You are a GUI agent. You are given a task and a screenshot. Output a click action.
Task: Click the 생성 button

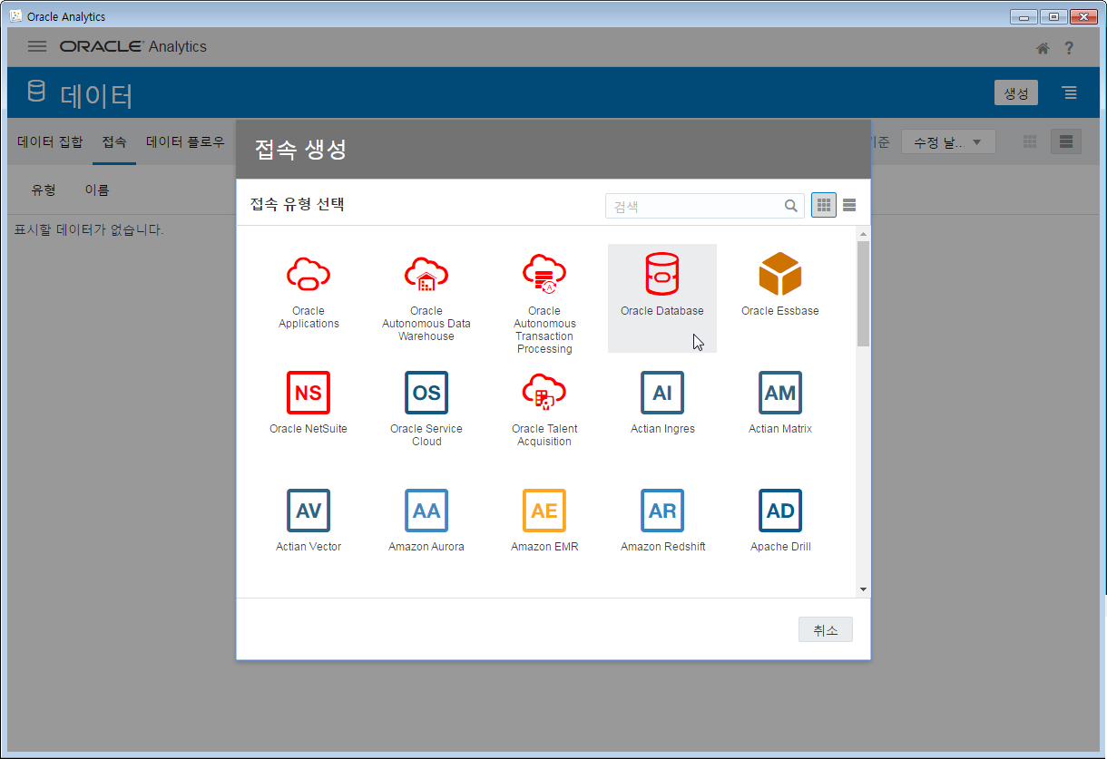[x=1016, y=92]
